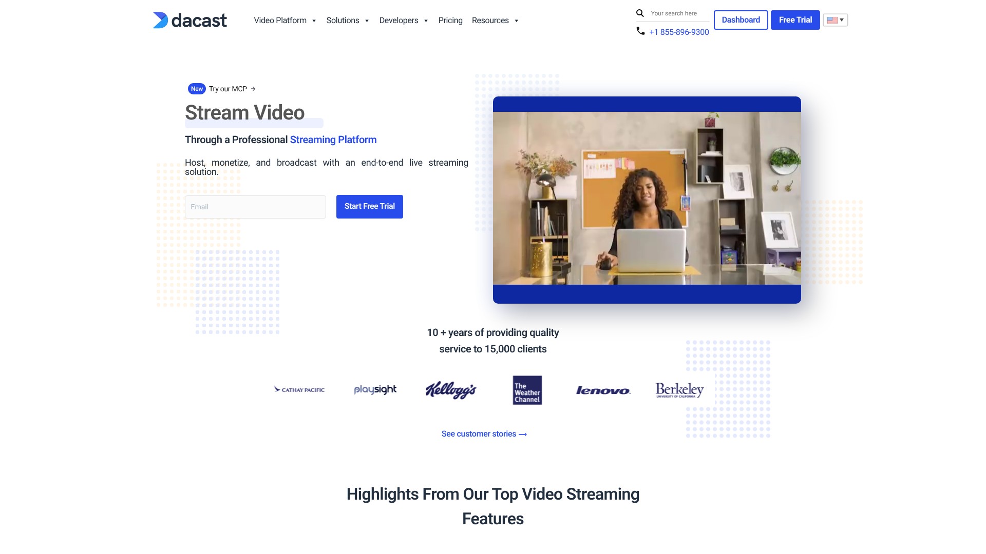Click the dacast logo
Viewport: 986px width, 554px height.
[x=189, y=20]
